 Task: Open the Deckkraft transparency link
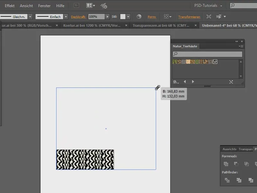(78, 17)
